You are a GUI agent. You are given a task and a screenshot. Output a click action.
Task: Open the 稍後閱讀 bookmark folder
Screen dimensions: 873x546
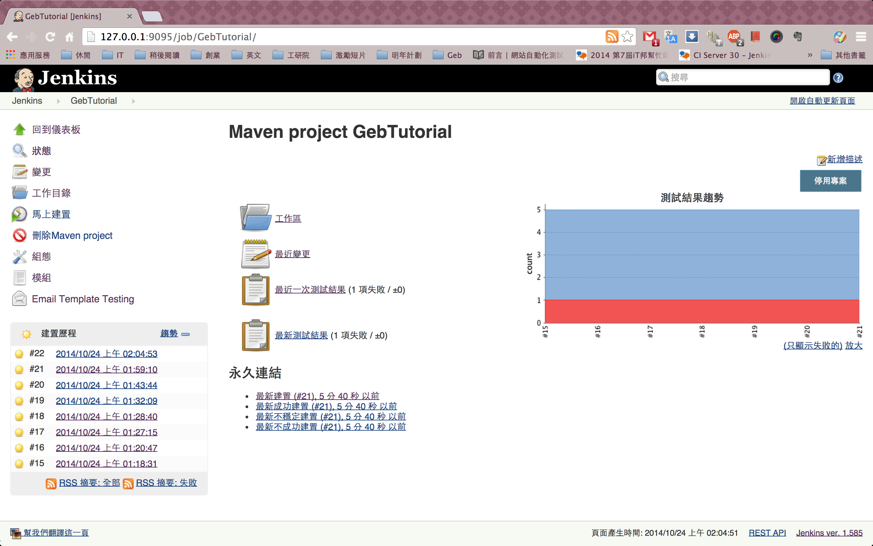point(157,55)
